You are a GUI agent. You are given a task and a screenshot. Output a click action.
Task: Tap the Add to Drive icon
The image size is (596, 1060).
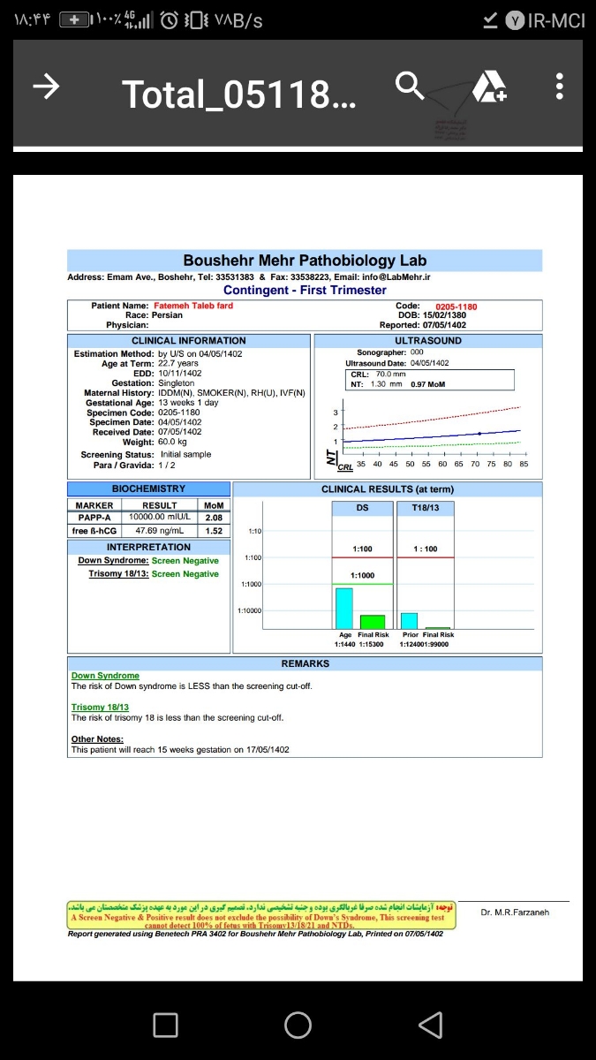point(489,87)
